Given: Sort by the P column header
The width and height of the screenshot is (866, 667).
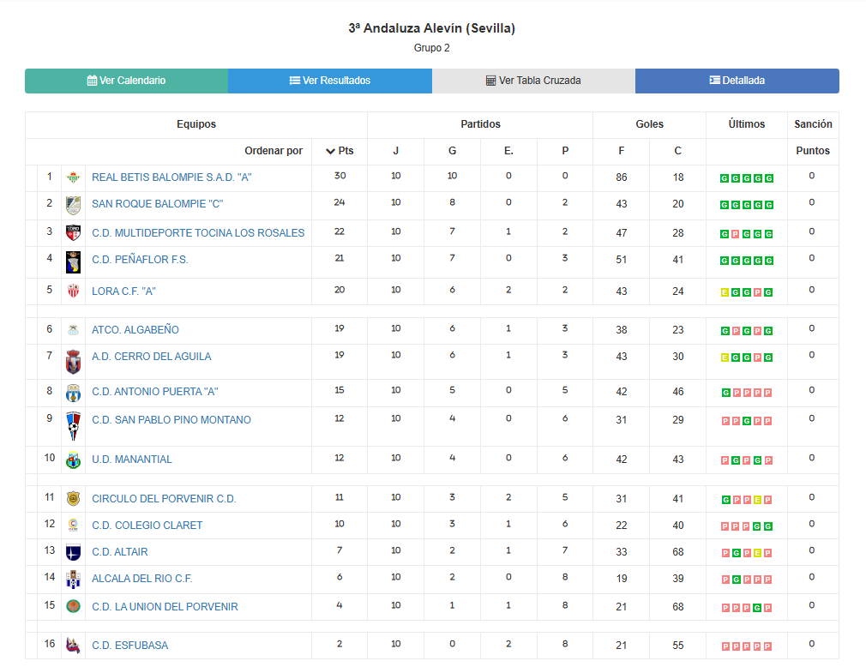Looking at the screenshot, I should coord(565,151).
